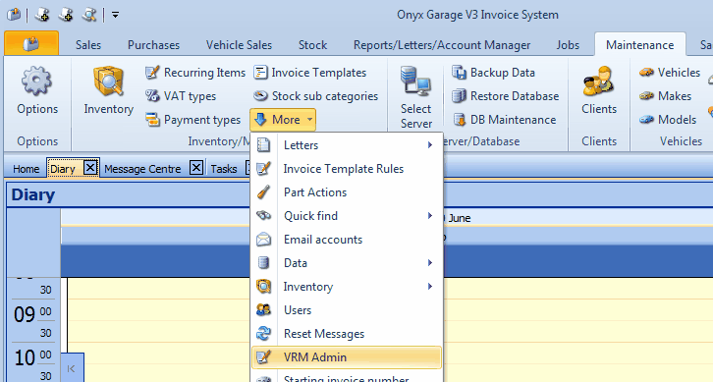Click the DB Maintenance icon
The width and height of the screenshot is (713, 382).
[460, 120]
